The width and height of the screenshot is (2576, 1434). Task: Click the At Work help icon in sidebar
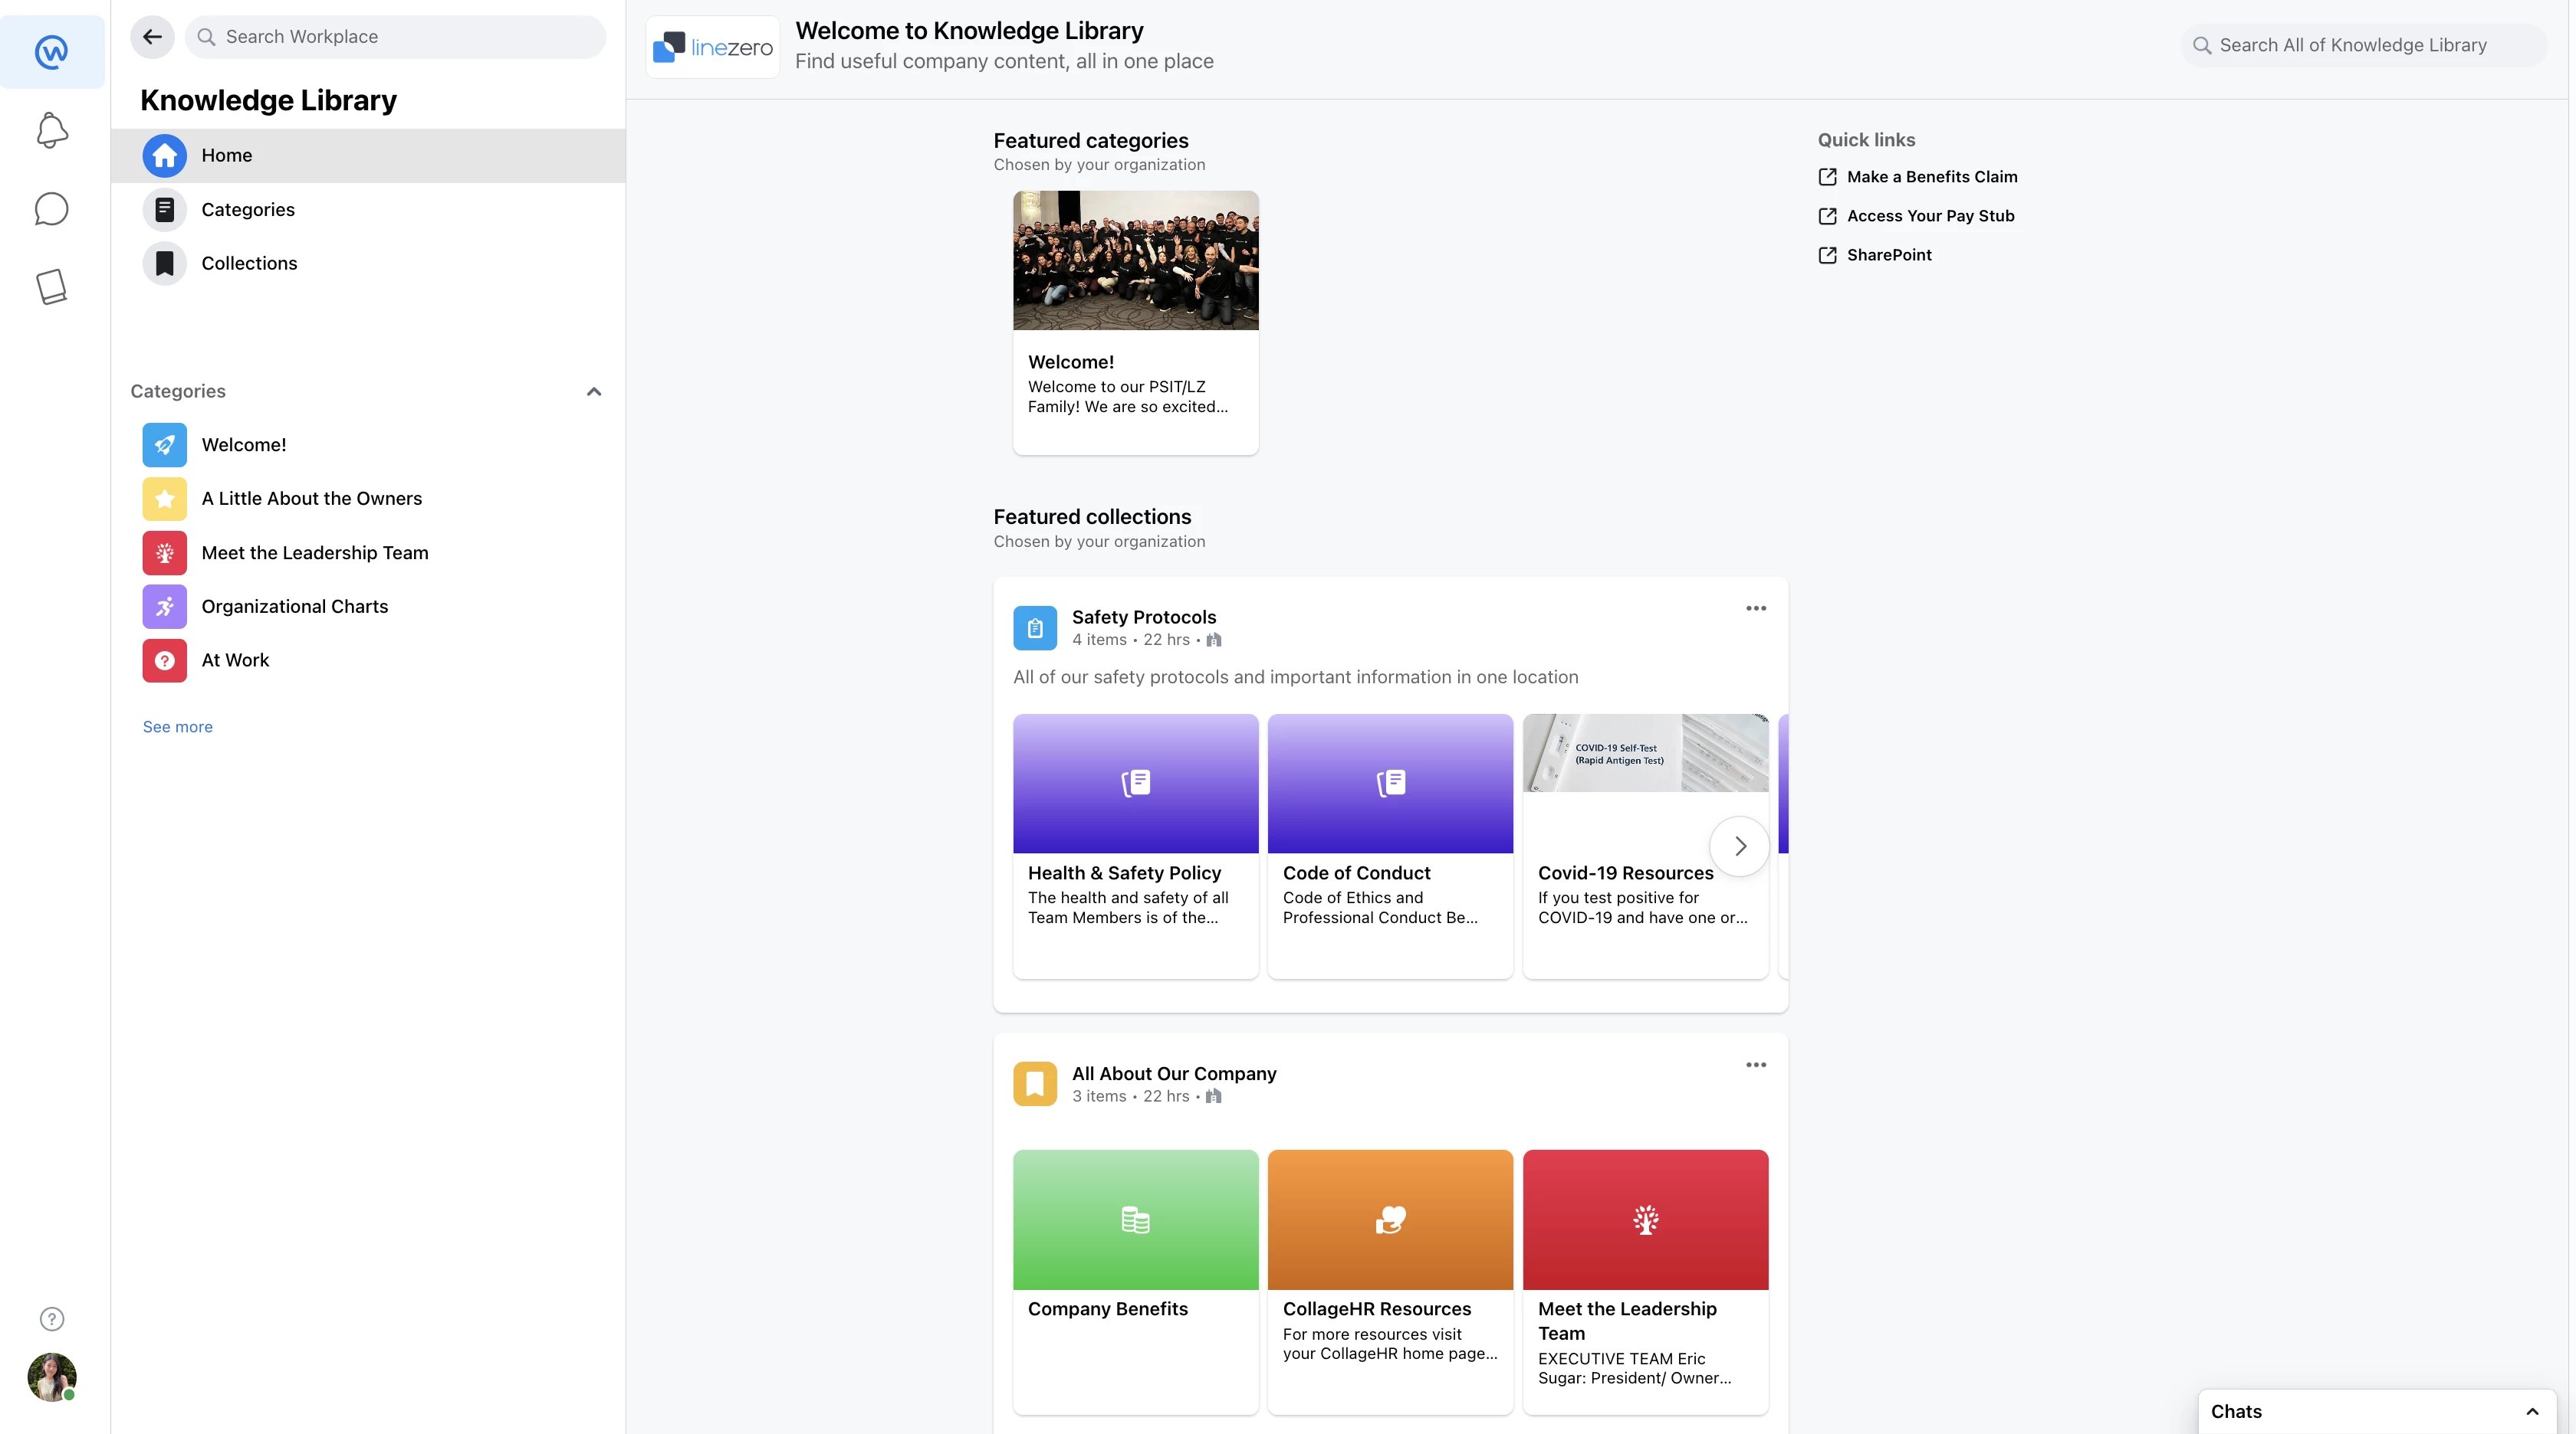(164, 660)
